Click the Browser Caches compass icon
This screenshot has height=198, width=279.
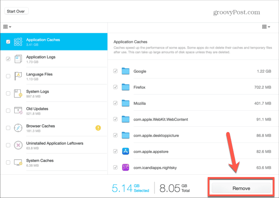coord(18,128)
